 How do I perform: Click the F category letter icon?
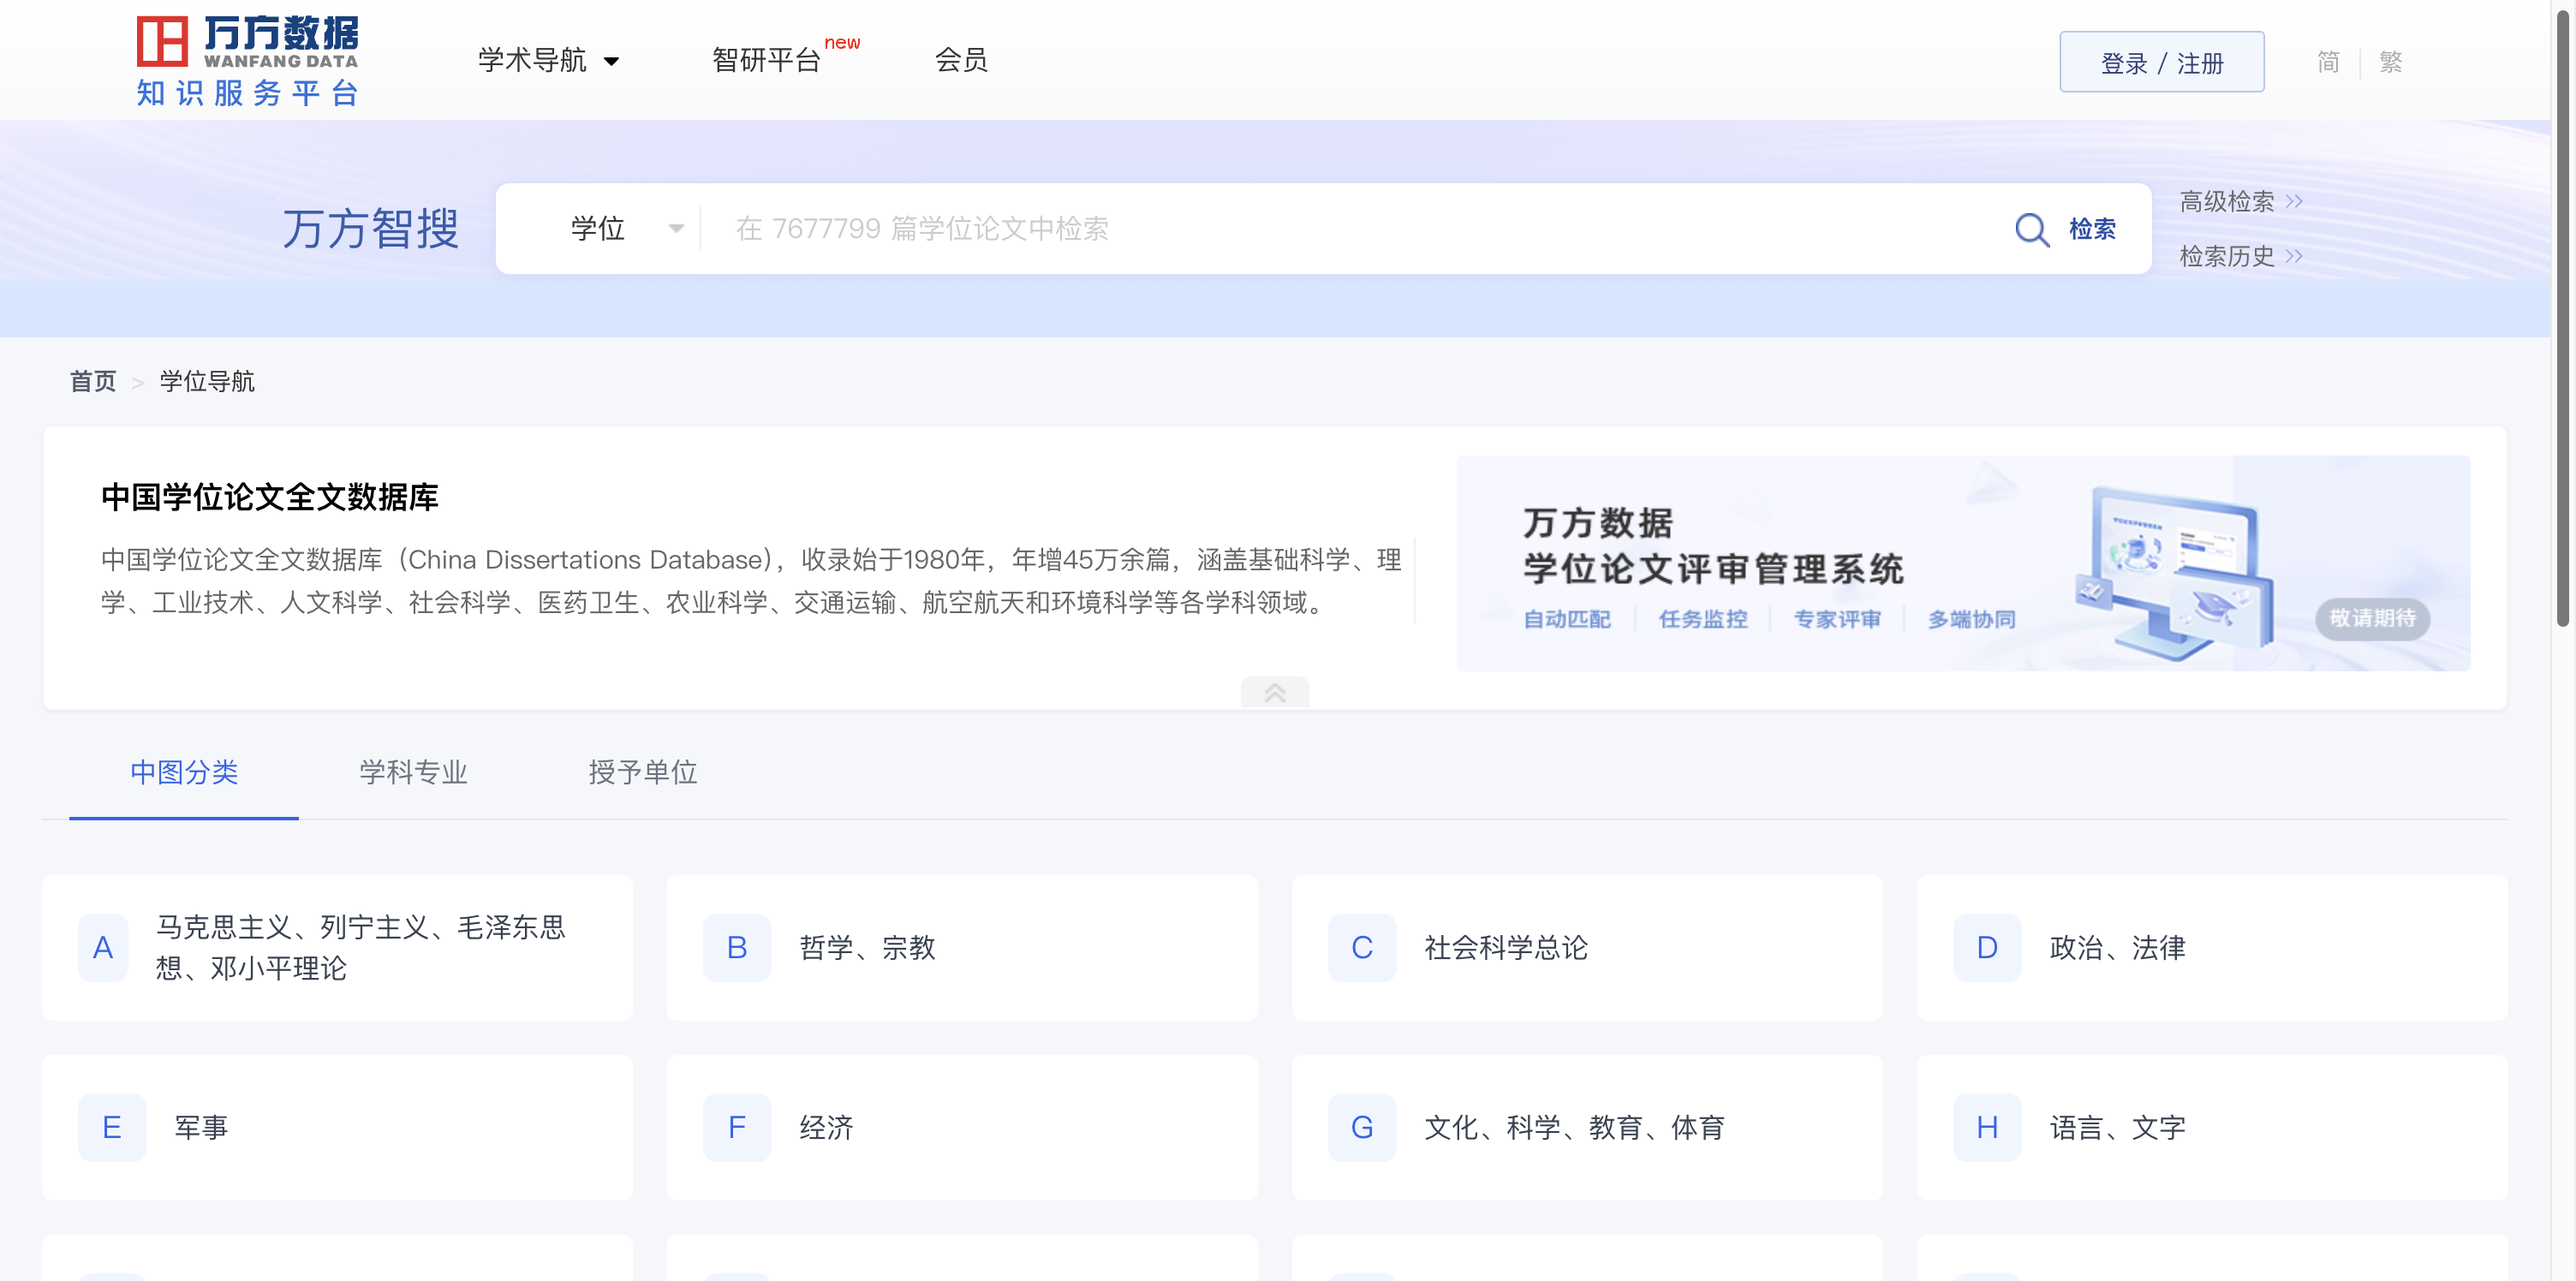tap(737, 1127)
